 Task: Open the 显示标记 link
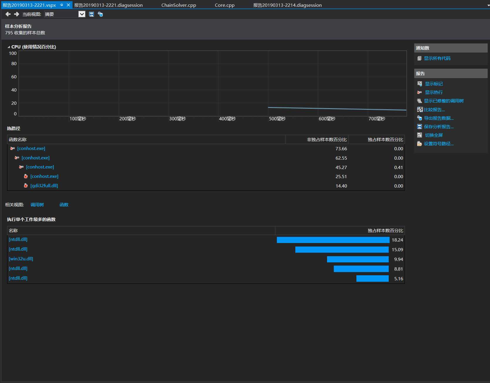tap(434, 84)
